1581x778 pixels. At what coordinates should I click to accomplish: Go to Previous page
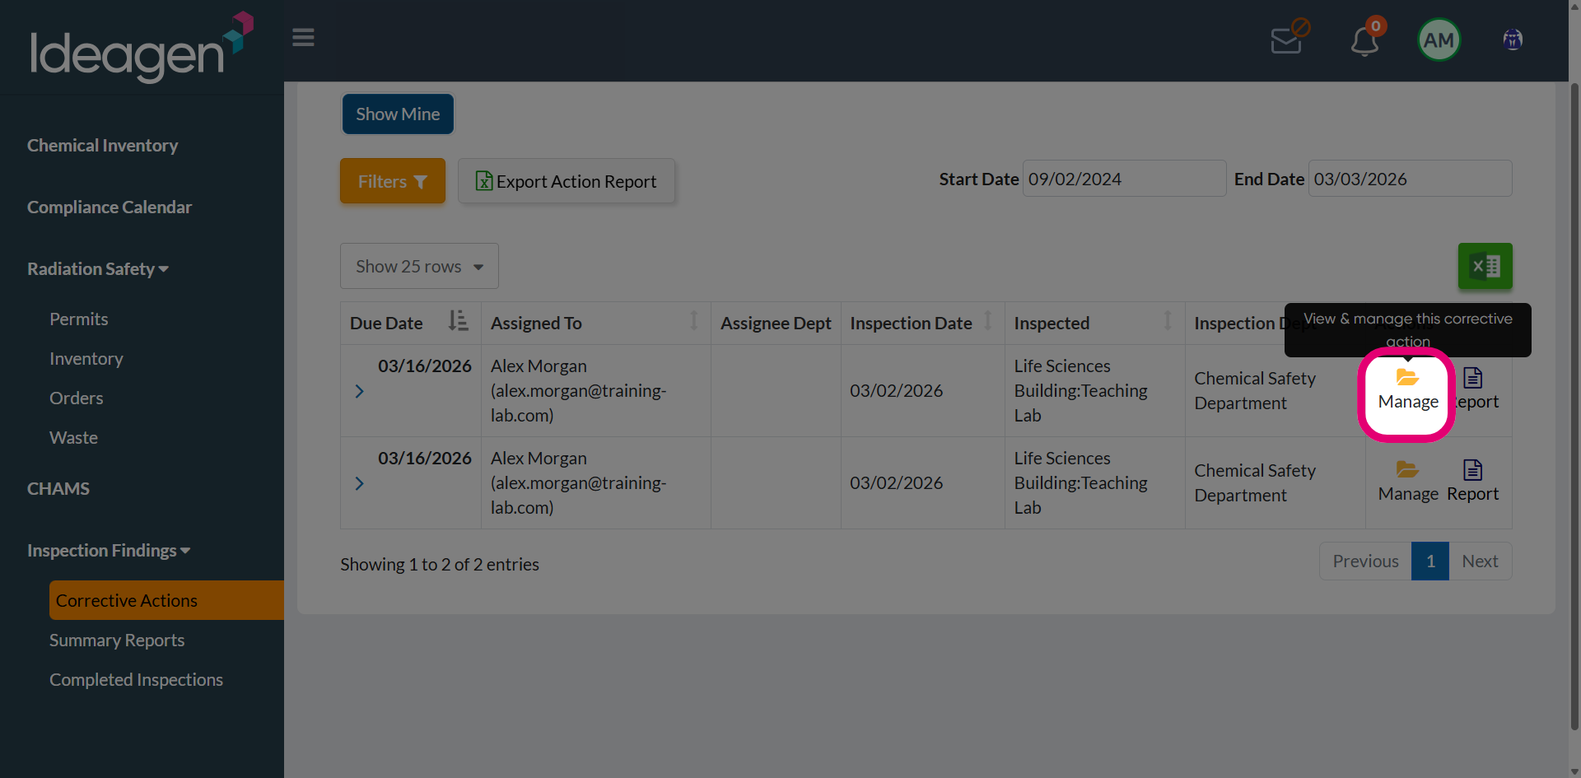coord(1365,561)
